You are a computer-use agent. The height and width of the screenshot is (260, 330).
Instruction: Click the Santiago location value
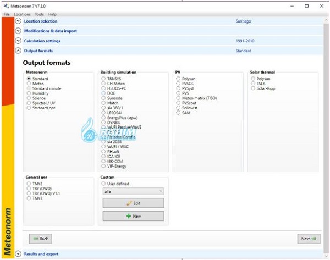pyautogui.click(x=243, y=21)
